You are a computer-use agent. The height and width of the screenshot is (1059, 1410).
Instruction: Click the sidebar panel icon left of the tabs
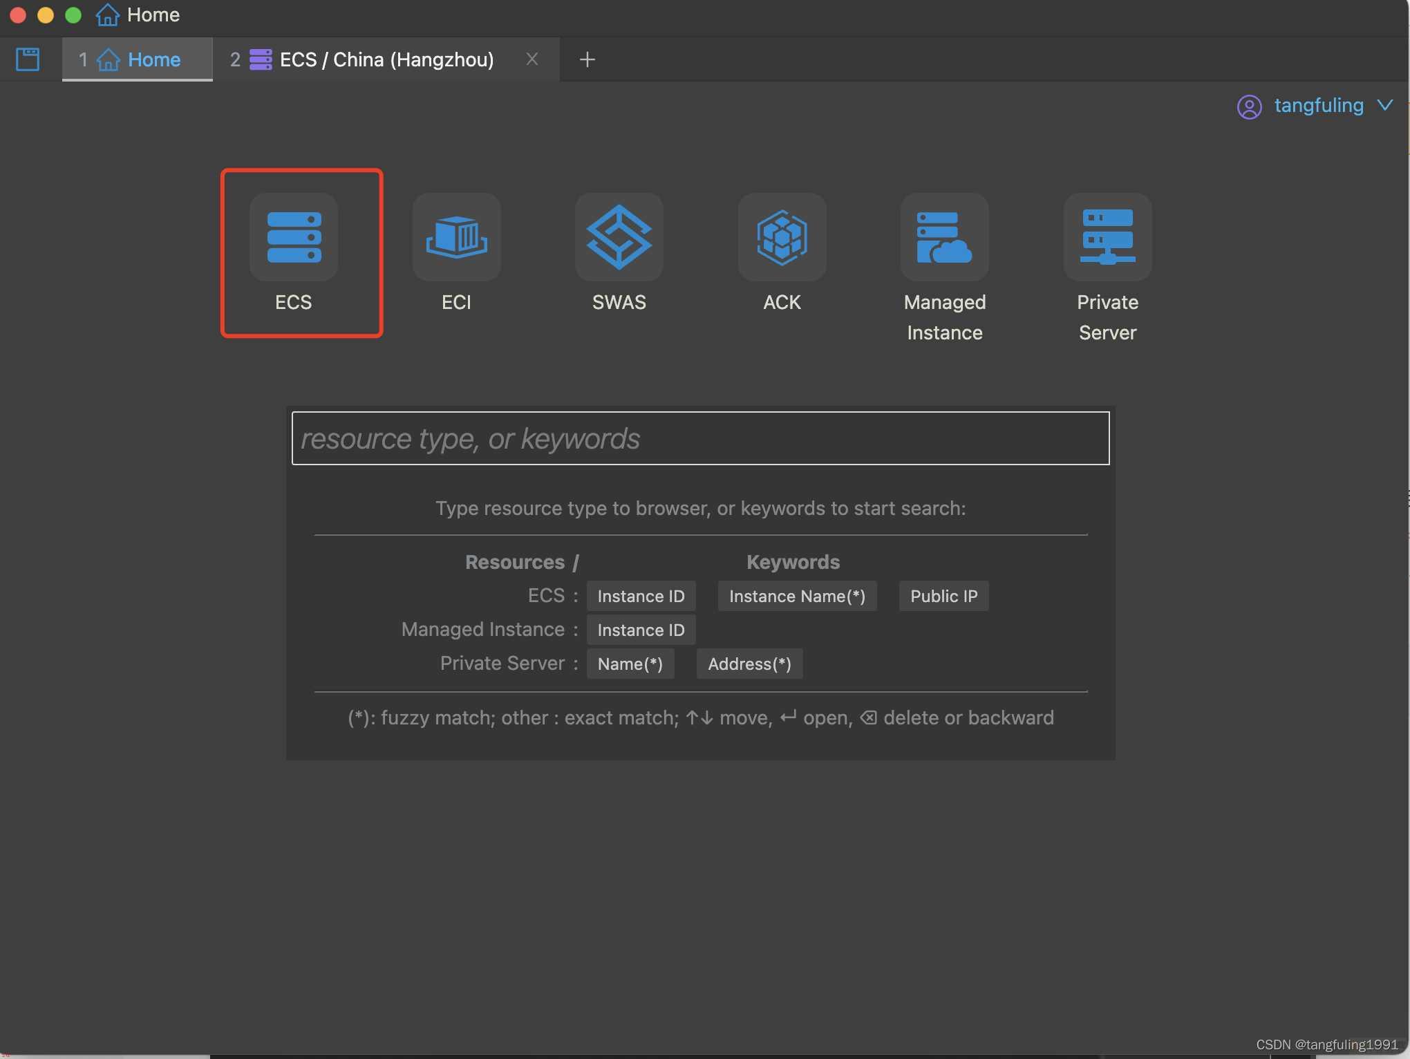[x=28, y=59]
